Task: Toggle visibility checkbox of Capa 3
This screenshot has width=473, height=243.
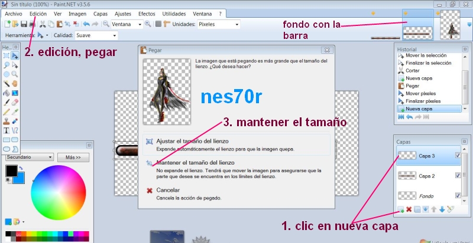Action: click(458, 156)
